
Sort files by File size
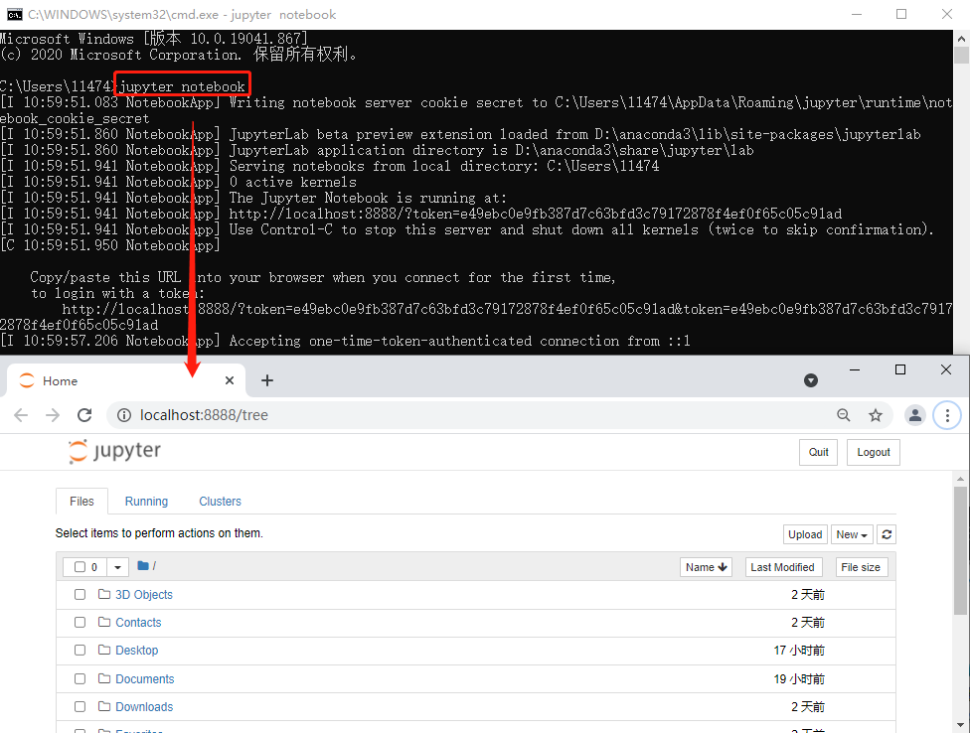tap(861, 567)
